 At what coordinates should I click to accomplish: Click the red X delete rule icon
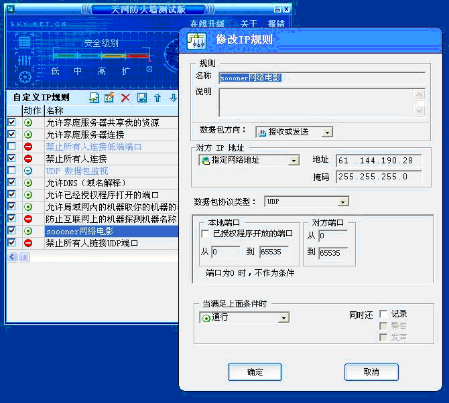(125, 98)
